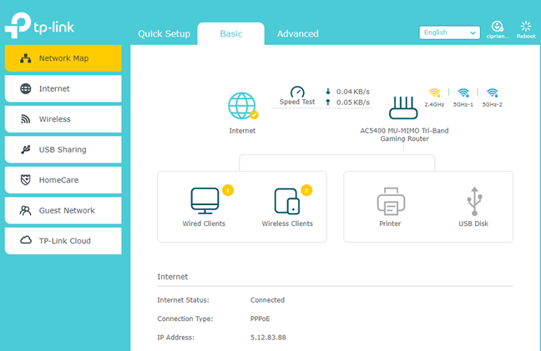Click the IP address 5.12.83.88

click(x=268, y=338)
